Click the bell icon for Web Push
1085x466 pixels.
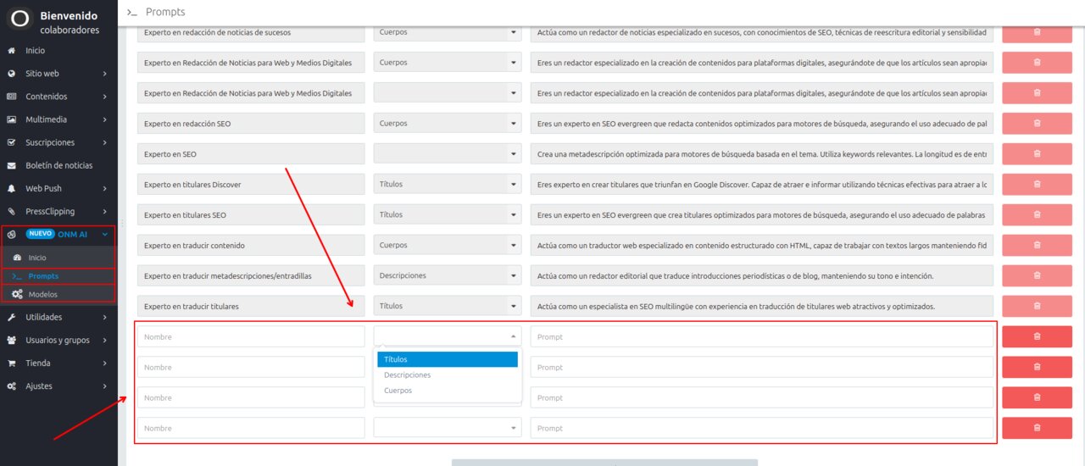(x=11, y=188)
